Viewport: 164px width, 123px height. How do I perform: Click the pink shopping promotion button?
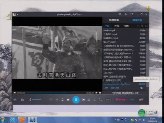[121, 100]
